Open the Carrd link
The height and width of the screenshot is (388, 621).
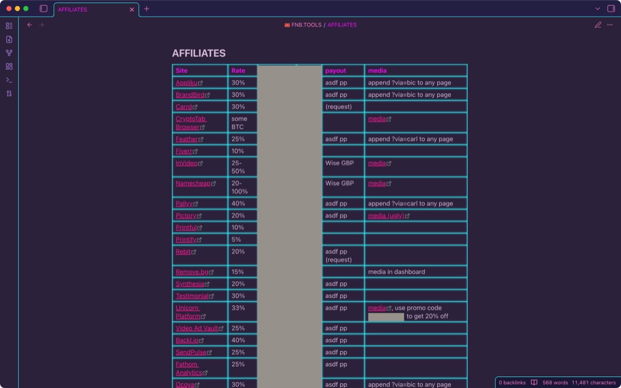(x=184, y=107)
